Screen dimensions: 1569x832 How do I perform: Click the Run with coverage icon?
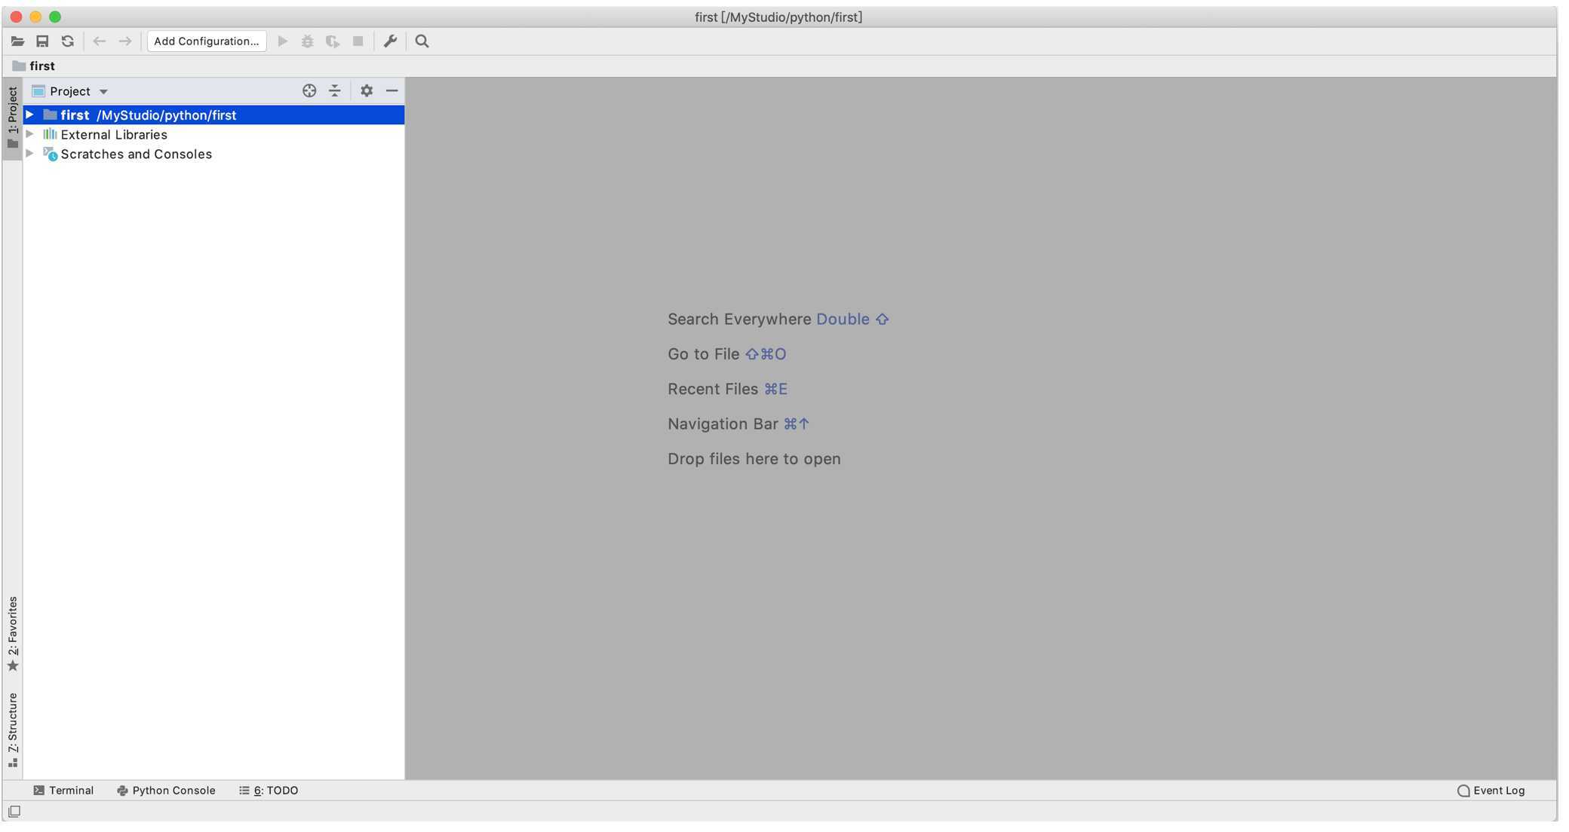(x=331, y=41)
